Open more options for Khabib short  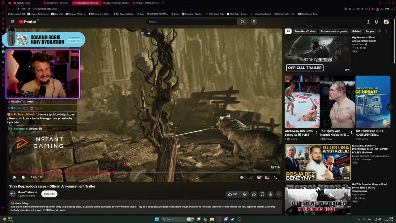[x=351, y=133]
